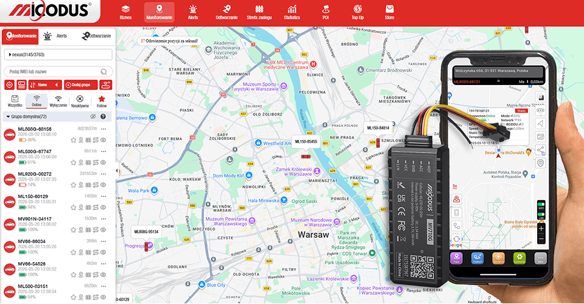Toggle favorite star for ML920G-00272
This screenshot has width=584, height=304.
(73, 185)
